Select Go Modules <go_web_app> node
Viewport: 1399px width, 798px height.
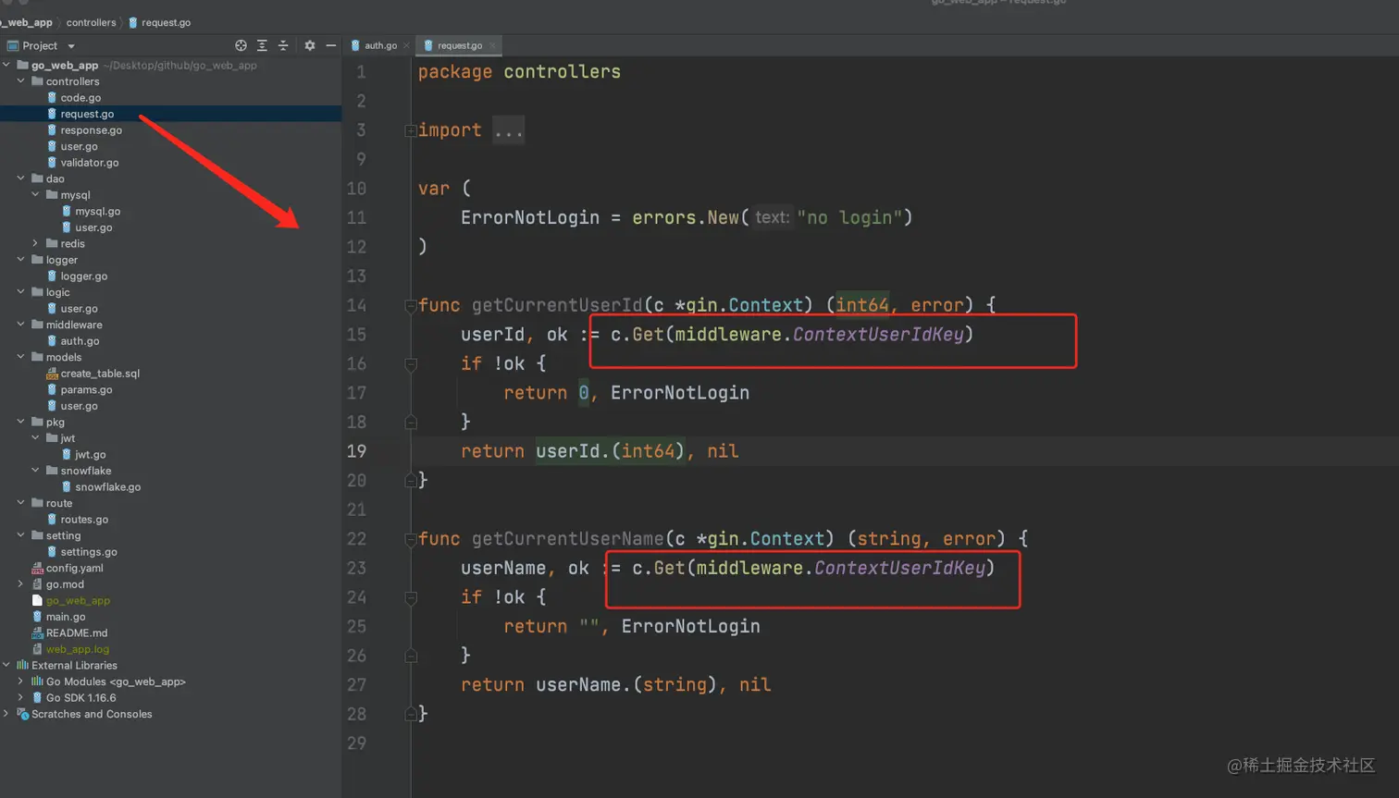pos(116,681)
